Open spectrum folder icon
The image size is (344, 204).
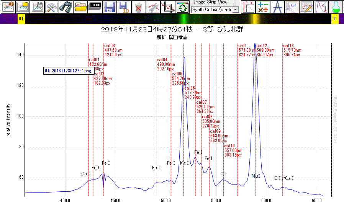click(x=81, y=7)
